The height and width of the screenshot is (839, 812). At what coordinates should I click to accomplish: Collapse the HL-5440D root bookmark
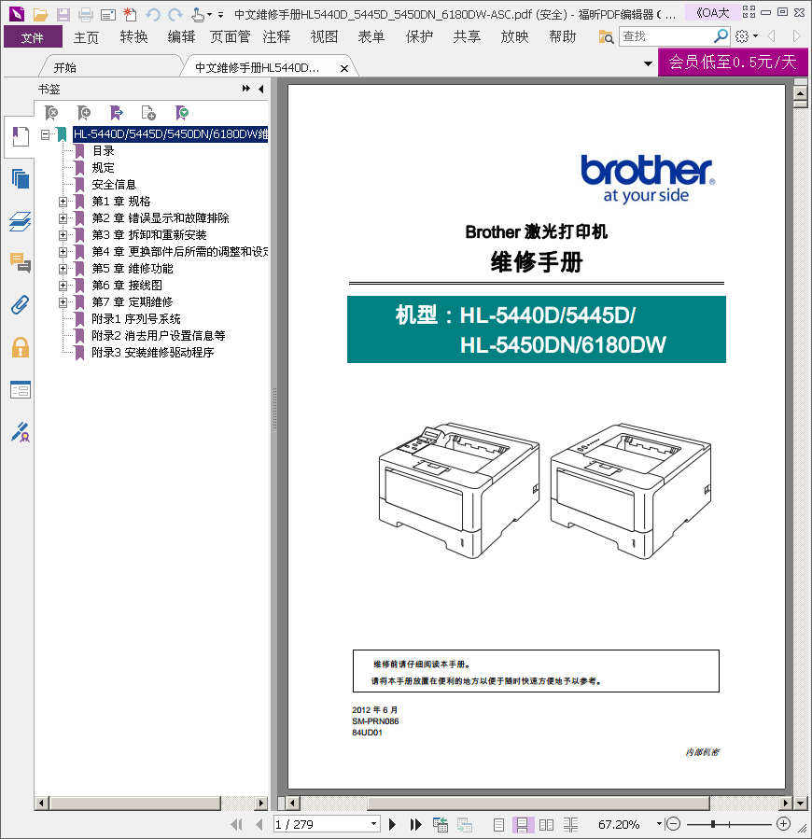tap(46, 134)
